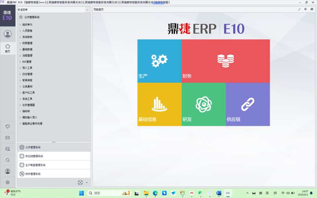This screenshot has height=198, width=317.
Task: Open the purple 供应链 tile
Action: (248, 104)
